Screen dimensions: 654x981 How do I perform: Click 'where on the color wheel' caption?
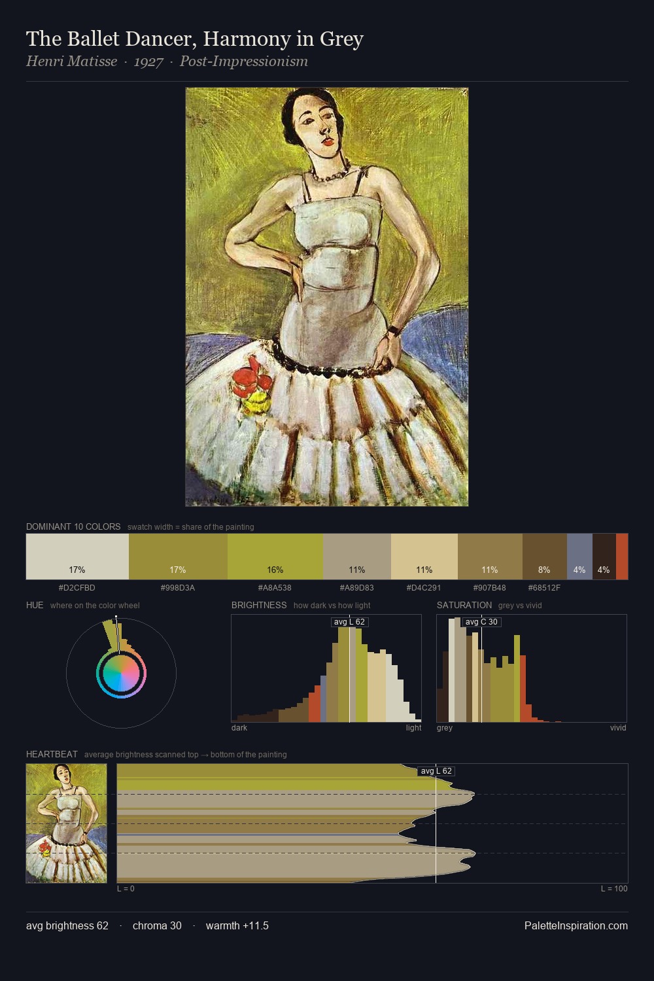(x=95, y=606)
